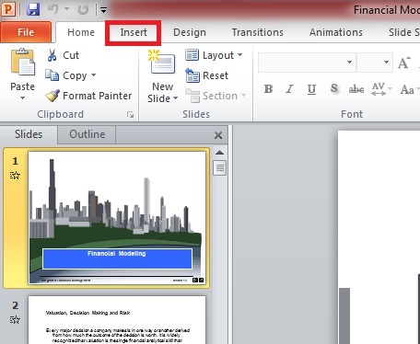
Task: Select the Financial Modeling slide 1 thumbnail
Action: coord(117,217)
